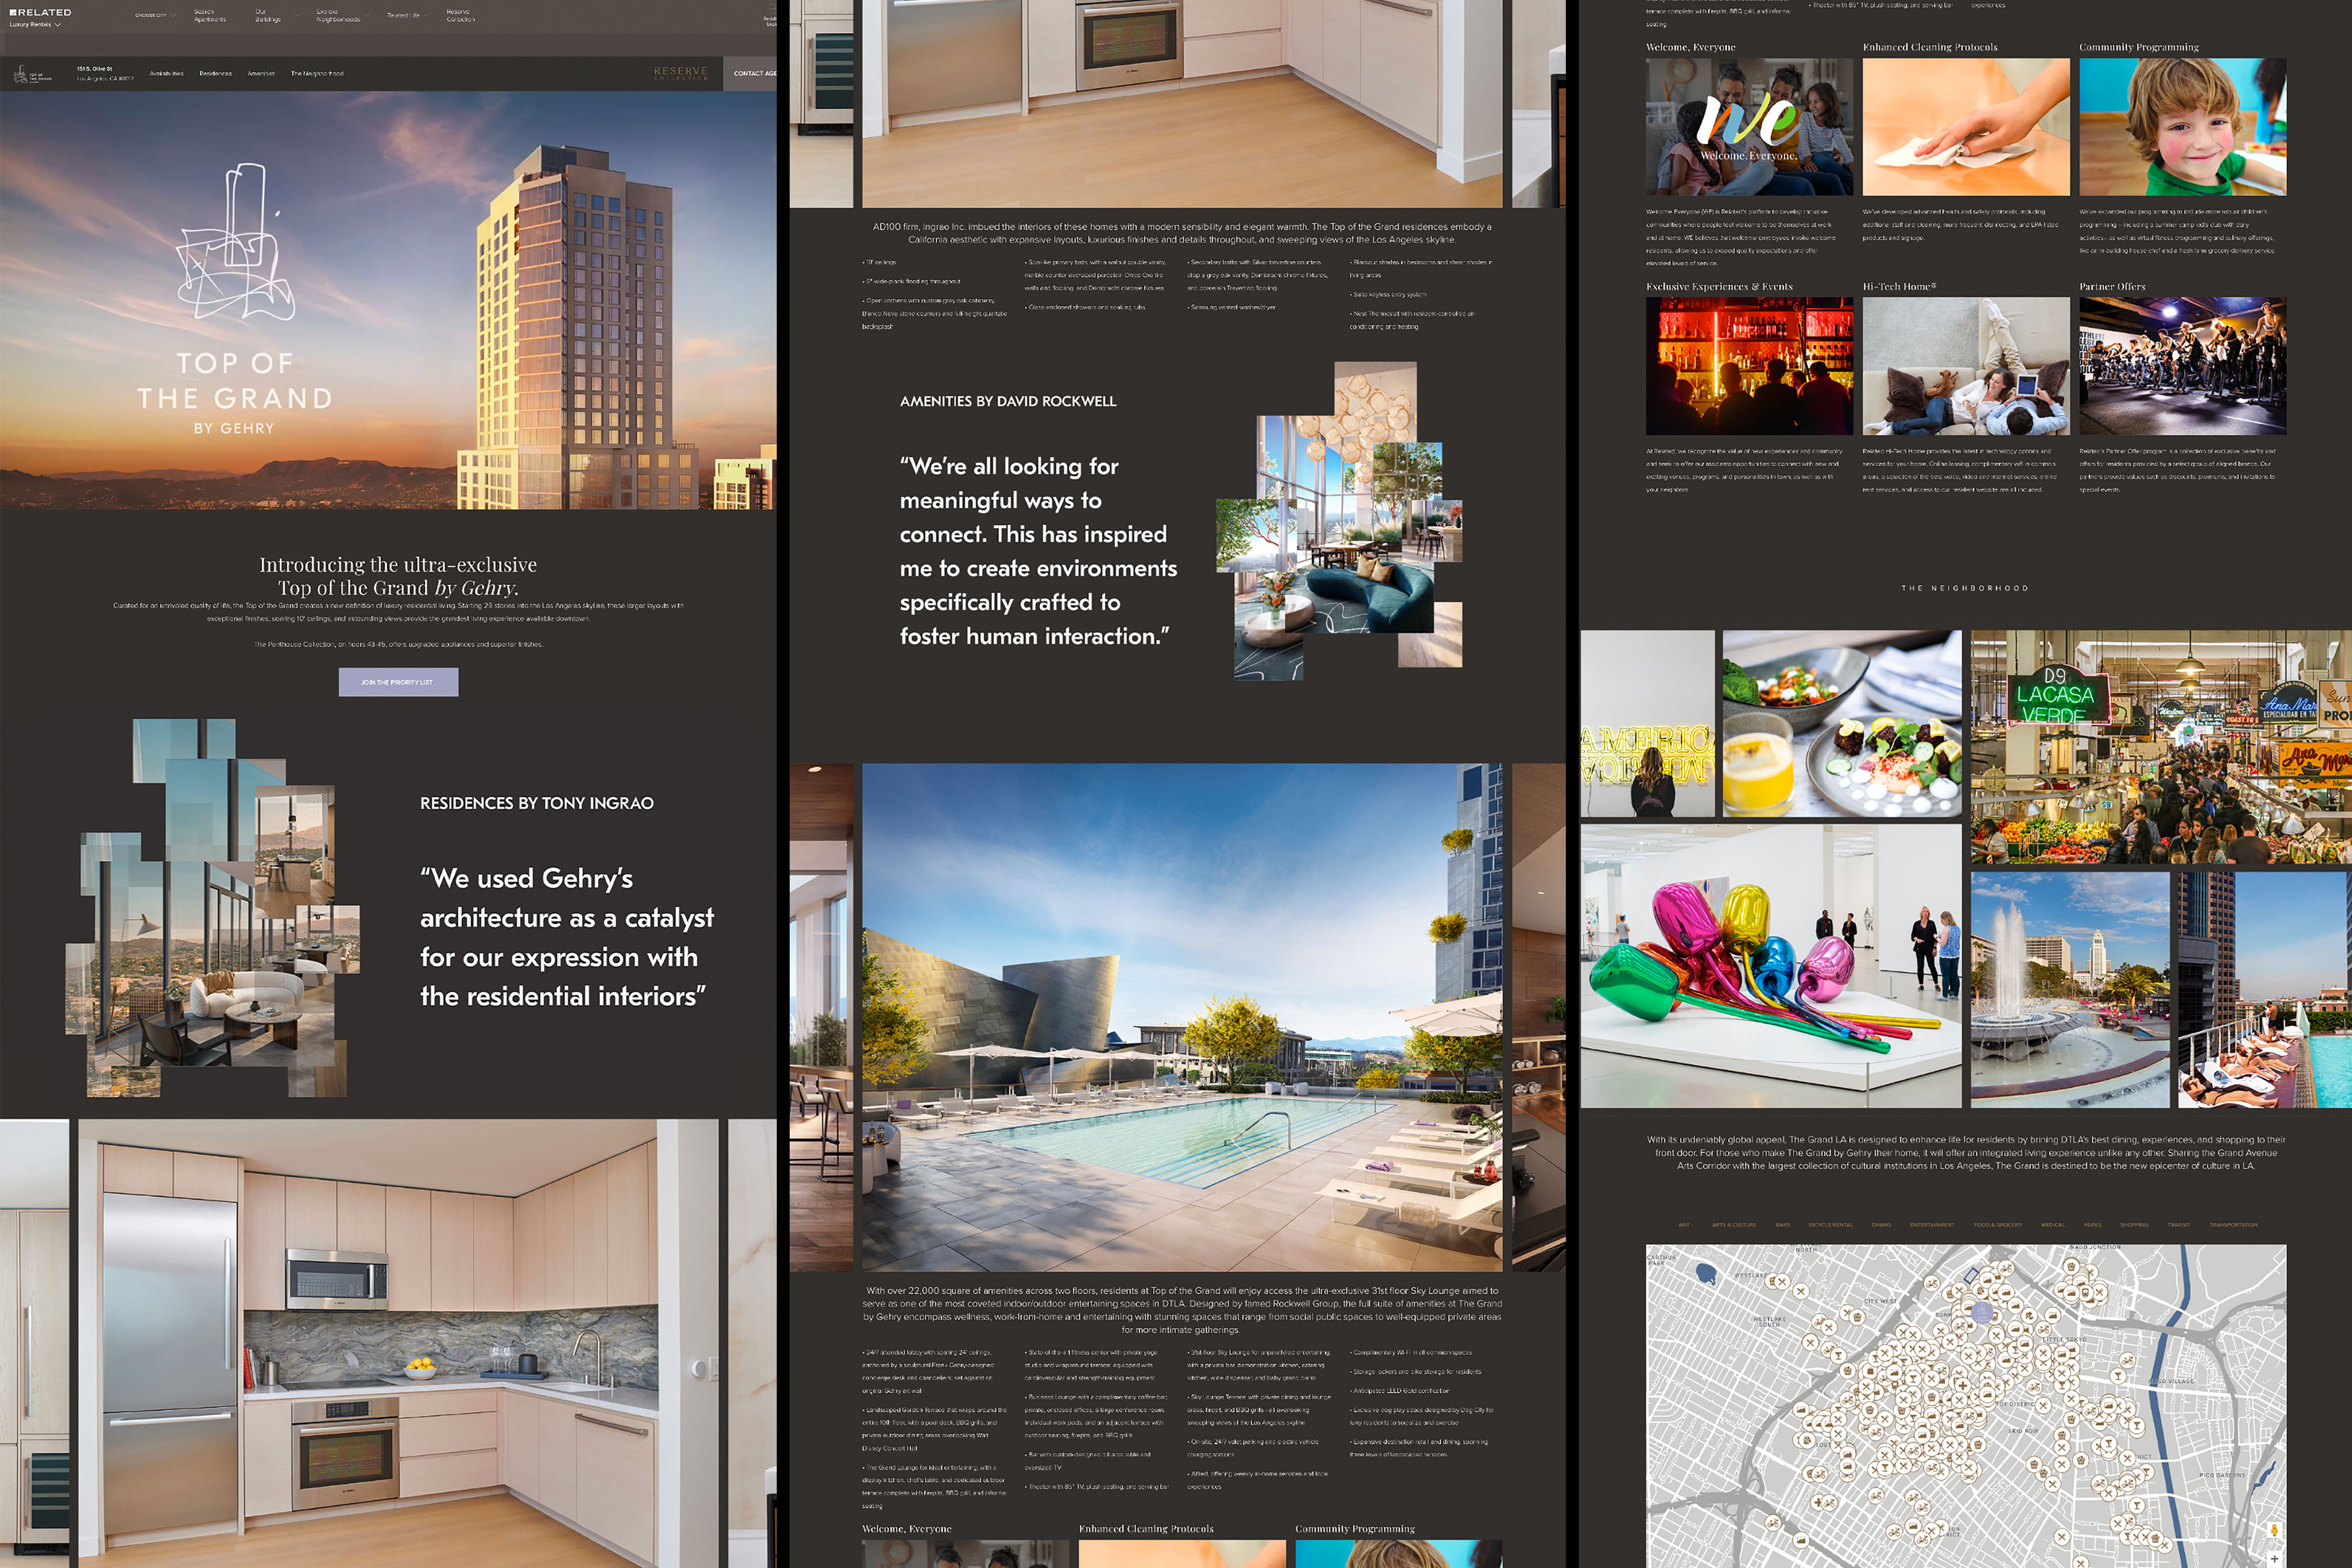Viewport: 2352px width, 1568px height.
Task: Select the Any map filter
Action: tap(1684, 1225)
